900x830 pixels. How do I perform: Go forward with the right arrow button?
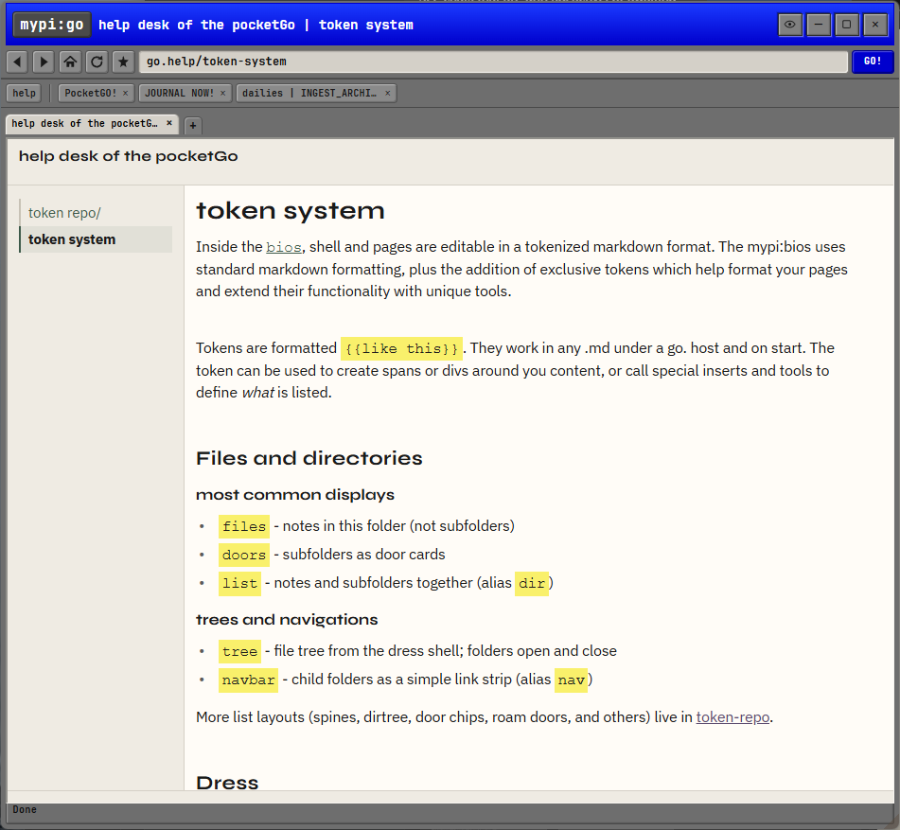click(44, 62)
